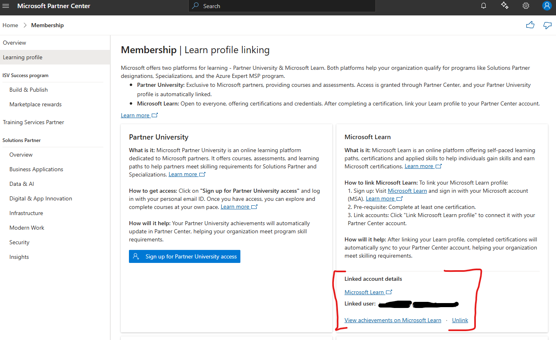Give thumbs down feedback

[x=547, y=25]
